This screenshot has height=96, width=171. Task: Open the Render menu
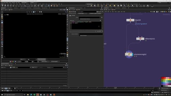pyautogui.click(x=7, y=2)
